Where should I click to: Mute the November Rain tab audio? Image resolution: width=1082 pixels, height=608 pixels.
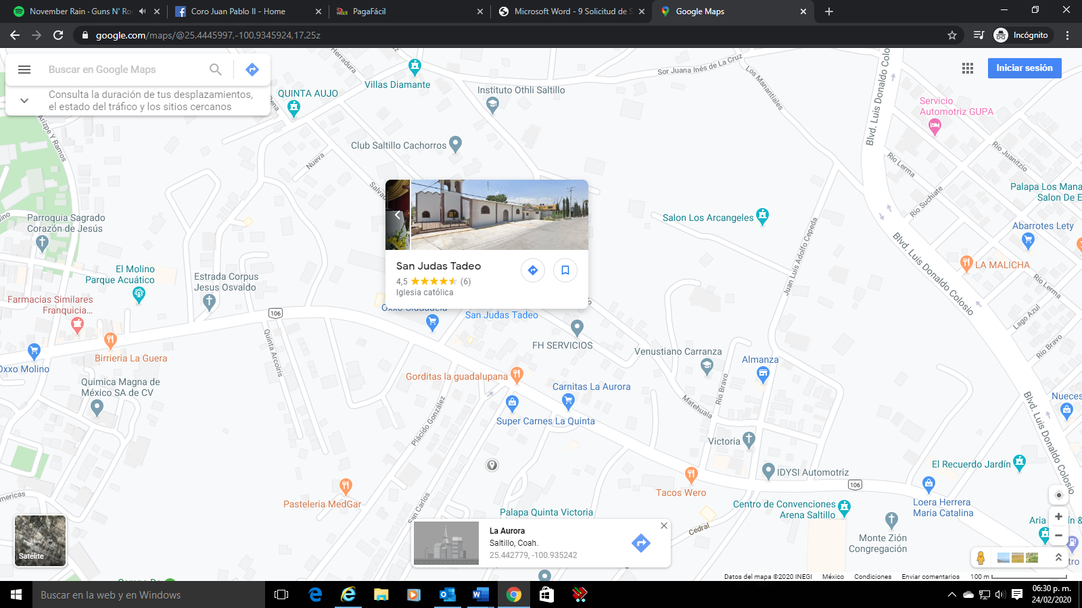pos(142,11)
